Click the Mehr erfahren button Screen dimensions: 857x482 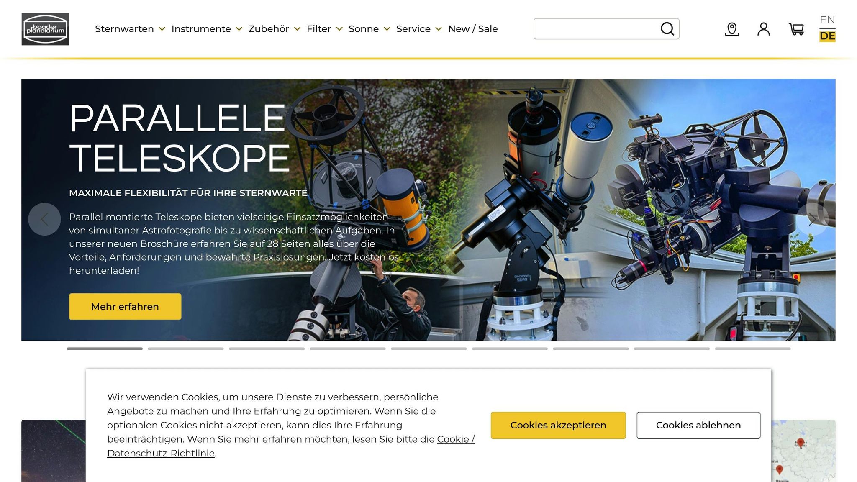tap(125, 307)
